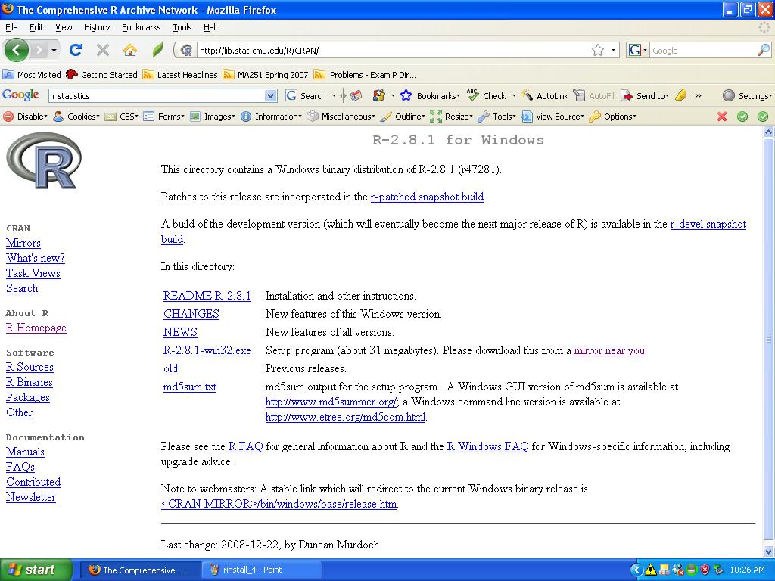Open the Tools menu in menu bar
Viewport: 775px width, 581px height.
point(182,27)
